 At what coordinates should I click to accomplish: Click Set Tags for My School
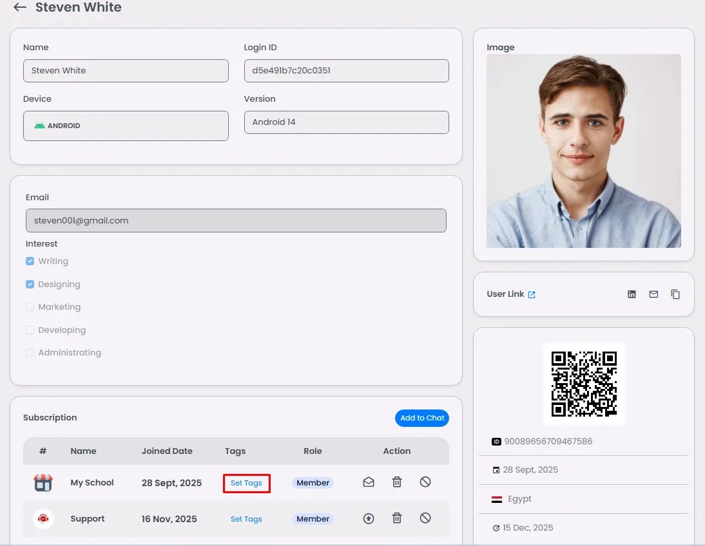tap(246, 483)
